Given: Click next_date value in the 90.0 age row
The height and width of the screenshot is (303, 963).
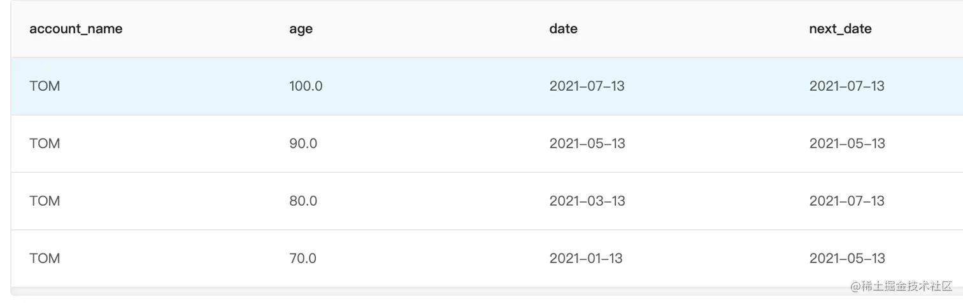Looking at the screenshot, I should [x=847, y=144].
